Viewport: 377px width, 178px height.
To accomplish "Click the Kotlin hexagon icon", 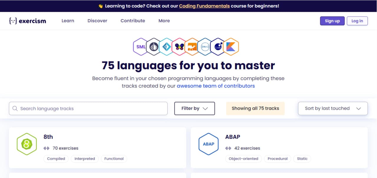I will [231, 47].
